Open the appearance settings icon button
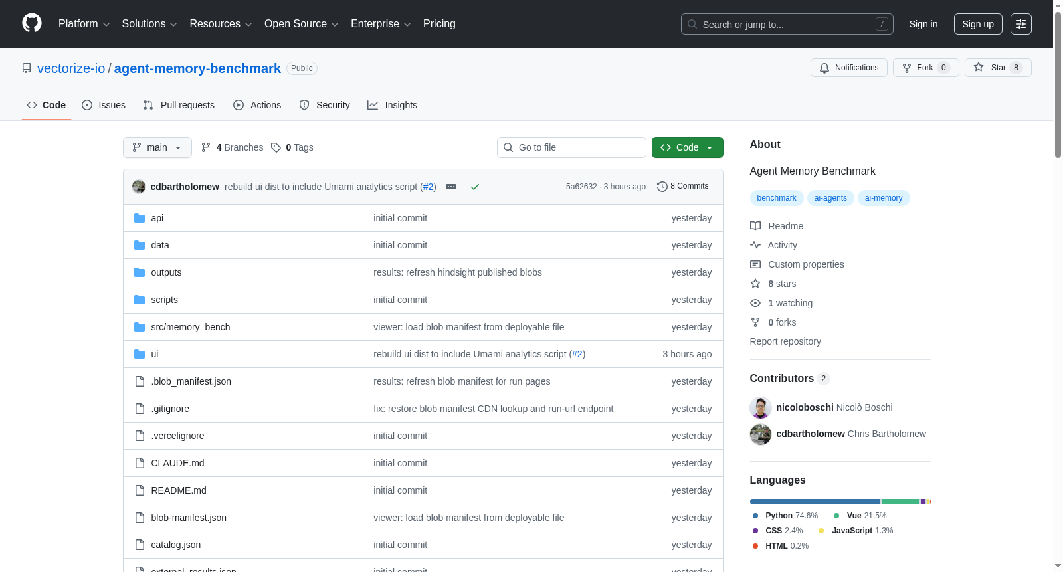Image resolution: width=1063 pixels, height=572 pixels. tap(1021, 24)
